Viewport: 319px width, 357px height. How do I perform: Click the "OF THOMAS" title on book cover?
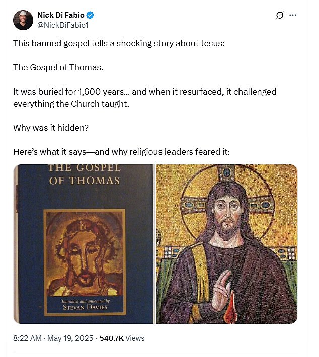click(x=85, y=181)
